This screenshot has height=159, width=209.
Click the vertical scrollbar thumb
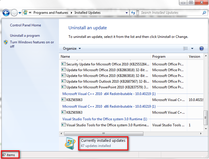pyautogui.click(x=206, y=118)
